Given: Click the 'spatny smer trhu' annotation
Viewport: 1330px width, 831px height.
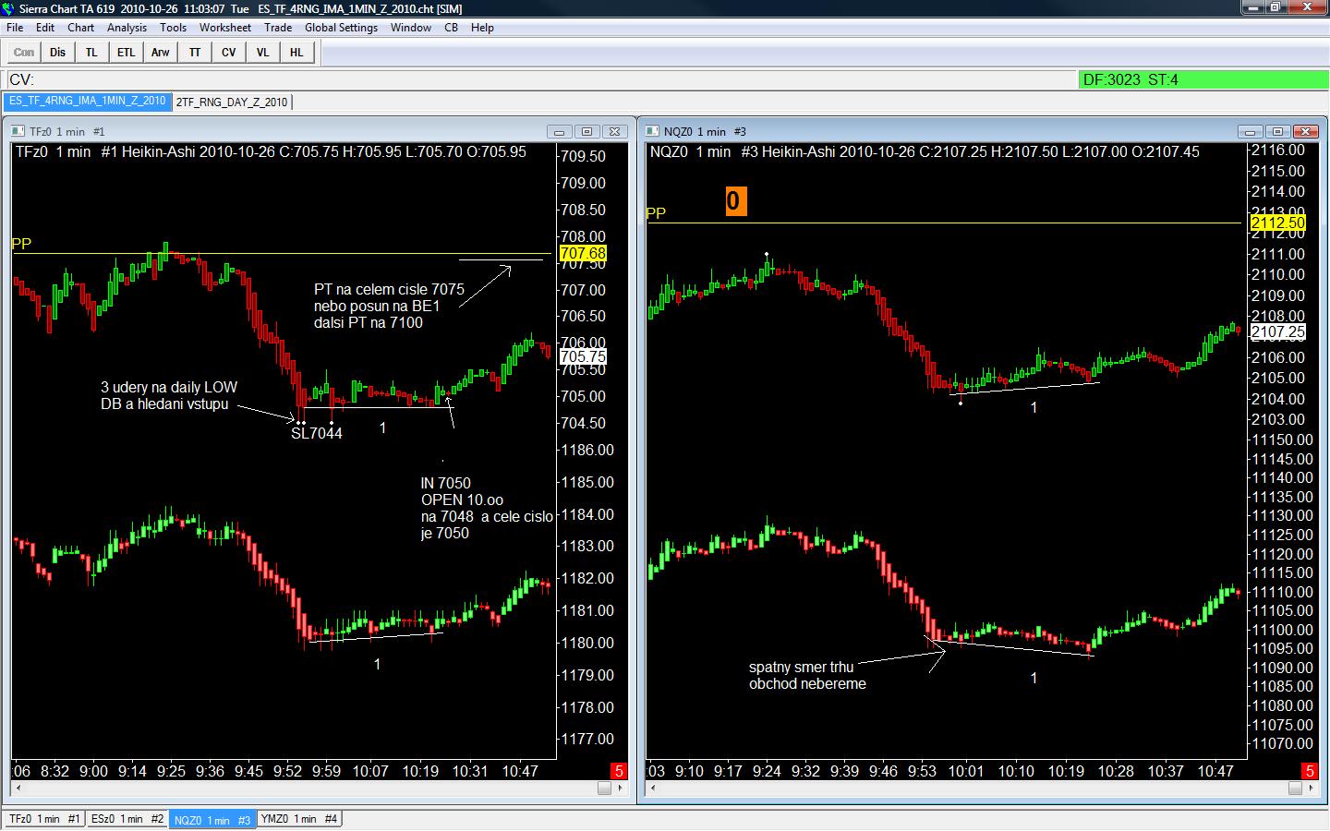Looking at the screenshot, I should click(802, 667).
